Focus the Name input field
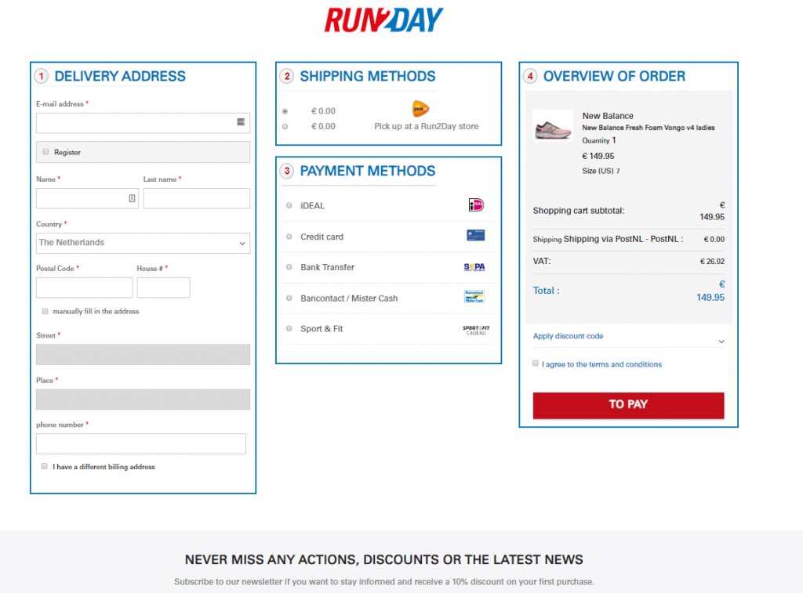The image size is (803, 593). 87,198
